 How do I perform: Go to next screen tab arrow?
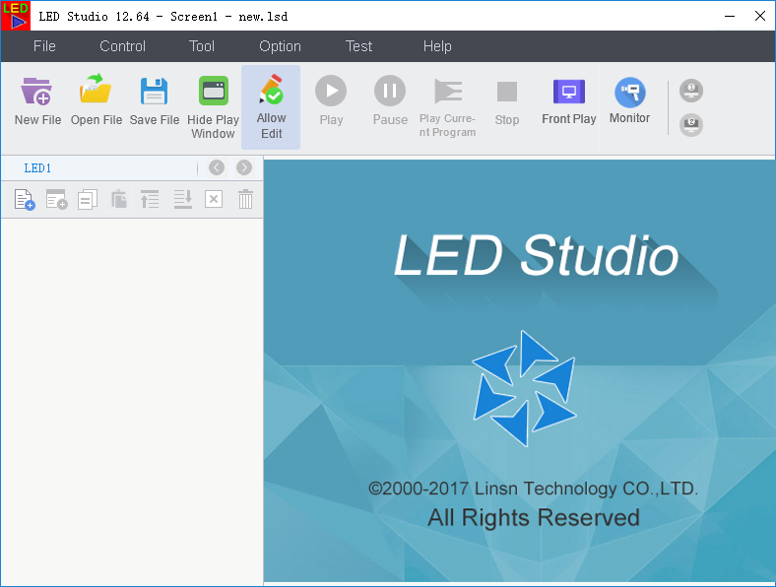tap(244, 167)
